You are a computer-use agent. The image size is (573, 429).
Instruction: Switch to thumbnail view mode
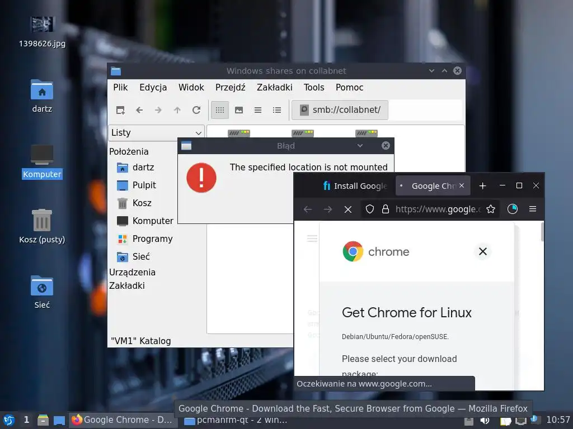pos(239,110)
